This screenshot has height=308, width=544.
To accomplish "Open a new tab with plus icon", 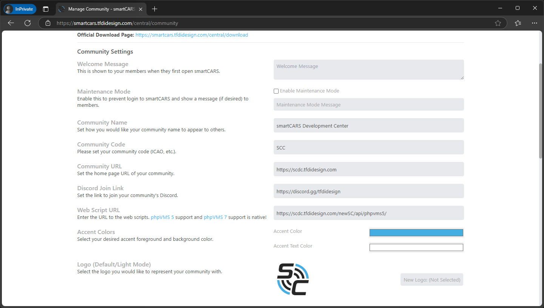I will pos(154,9).
